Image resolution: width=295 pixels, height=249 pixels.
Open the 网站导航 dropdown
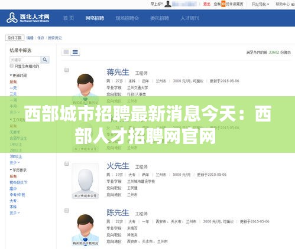point(260,4)
